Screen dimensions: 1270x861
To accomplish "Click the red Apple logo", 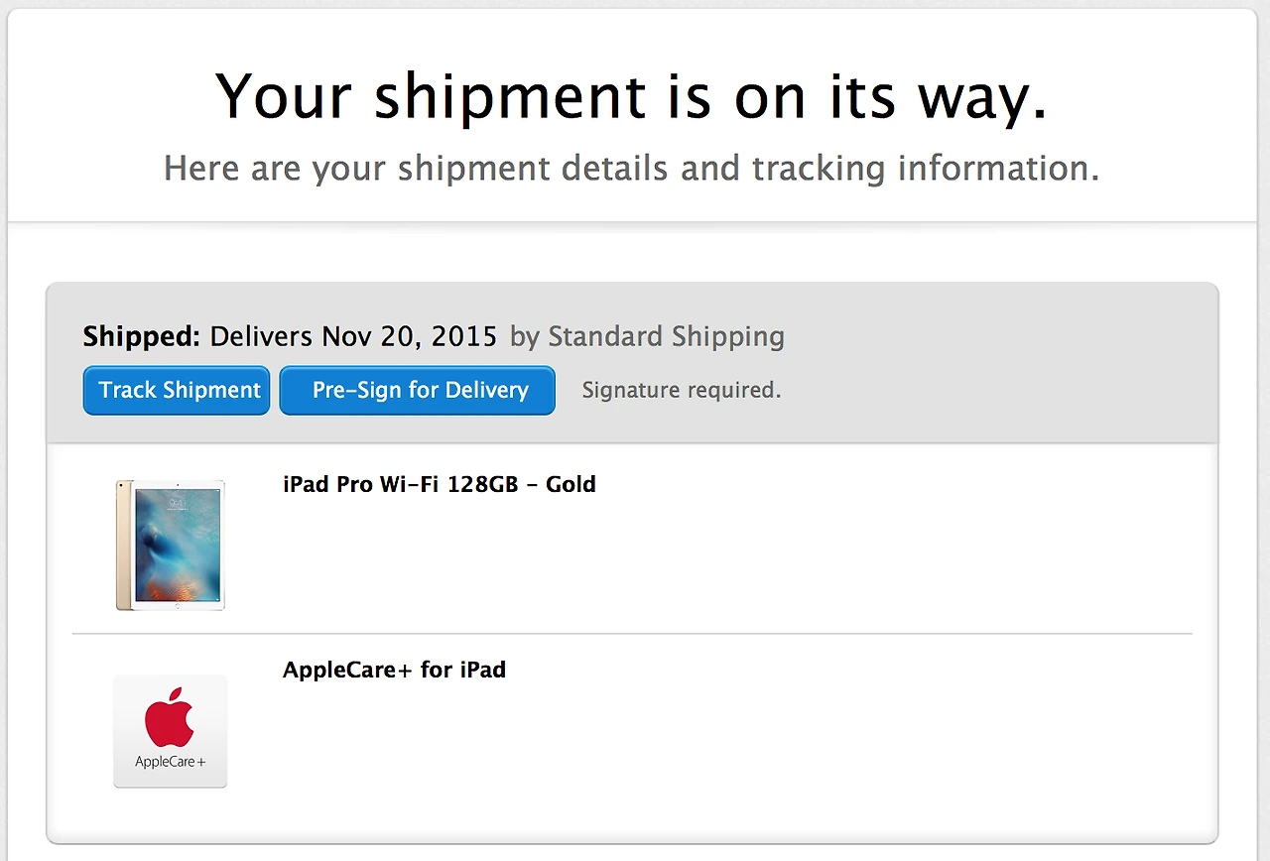I will [x=170, y=717].
